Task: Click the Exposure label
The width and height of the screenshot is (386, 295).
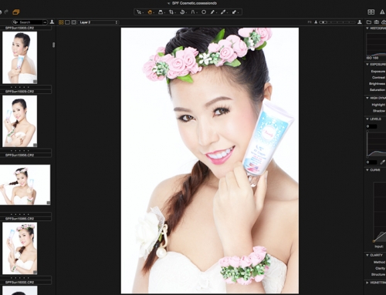Action: (378, 72)
